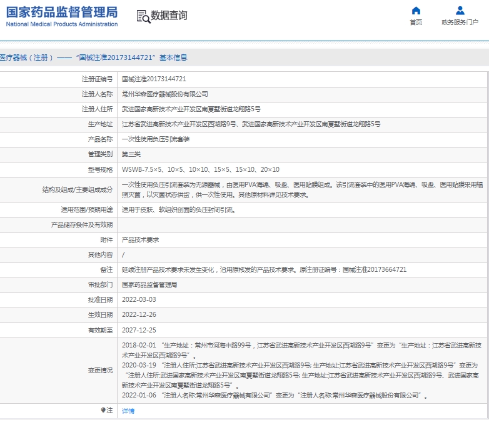Click the 型号规格 label
The width and height of the screenshot is (489, 425).
click(100, 169)
